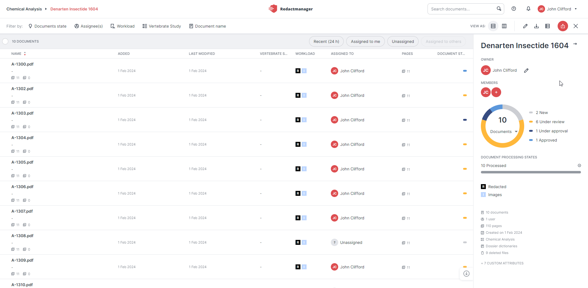Toggle the Unassigned quick filter
The height and width of the screenshot is (288, 588).
pos(403,41)
